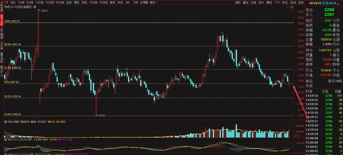
Task: Click the 外盘 value 253787
Action: coord(326,75)
